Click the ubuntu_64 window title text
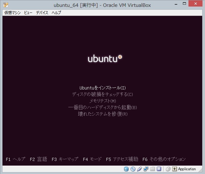The width and height of the screenshot is (205, 174). point(102,5)
